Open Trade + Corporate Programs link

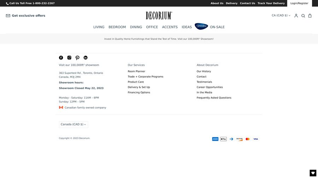click(x=146, y=76)
